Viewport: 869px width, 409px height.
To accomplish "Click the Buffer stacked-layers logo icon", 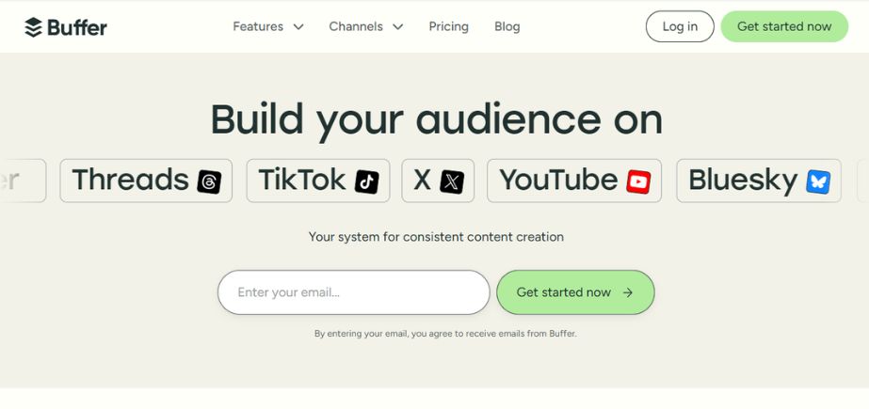I will point(33,27).
